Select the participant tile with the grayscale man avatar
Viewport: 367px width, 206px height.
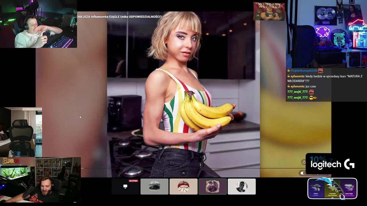tap(242, 187)
